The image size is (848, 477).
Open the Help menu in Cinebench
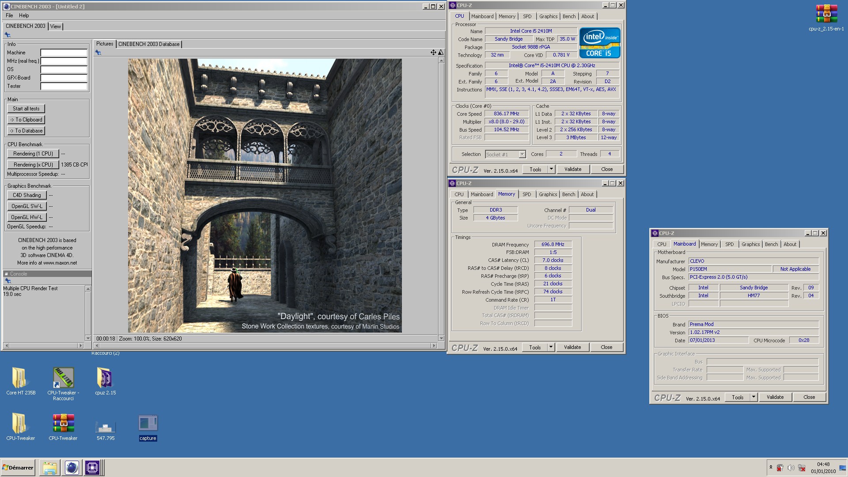24,15
